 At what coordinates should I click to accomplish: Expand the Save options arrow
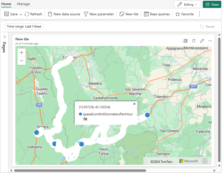tap(21, 14)
